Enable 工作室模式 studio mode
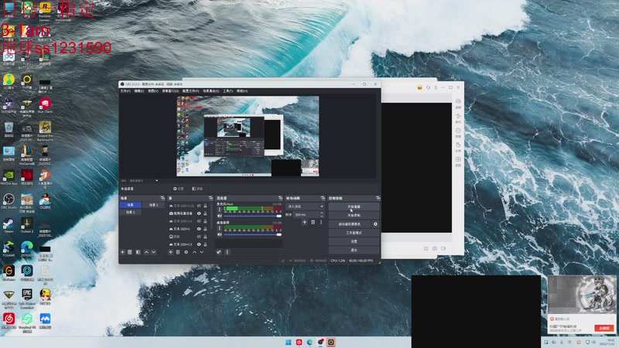 pyautogui.click(x=354, y=233)
